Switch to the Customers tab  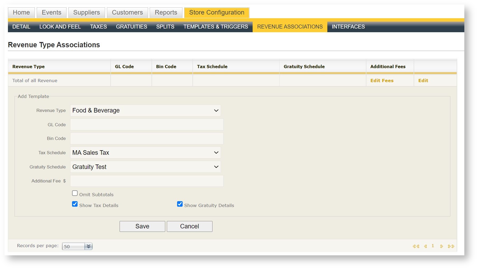coord(127,13)
